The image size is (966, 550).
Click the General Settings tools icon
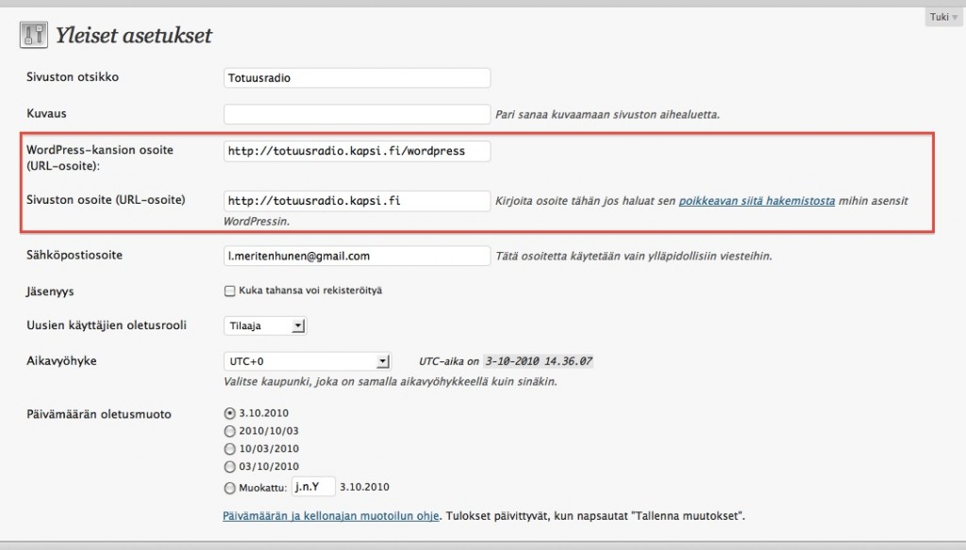point(33,35)
